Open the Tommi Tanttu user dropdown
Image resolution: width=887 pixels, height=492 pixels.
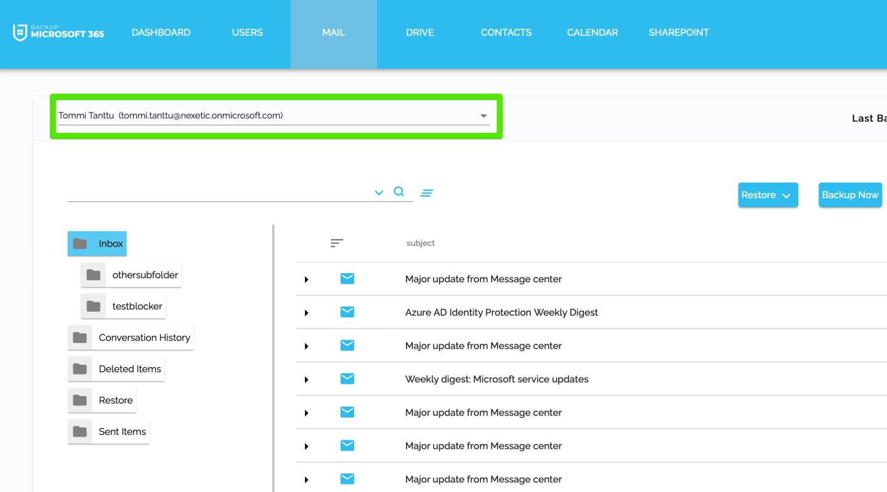coord(274,116)
